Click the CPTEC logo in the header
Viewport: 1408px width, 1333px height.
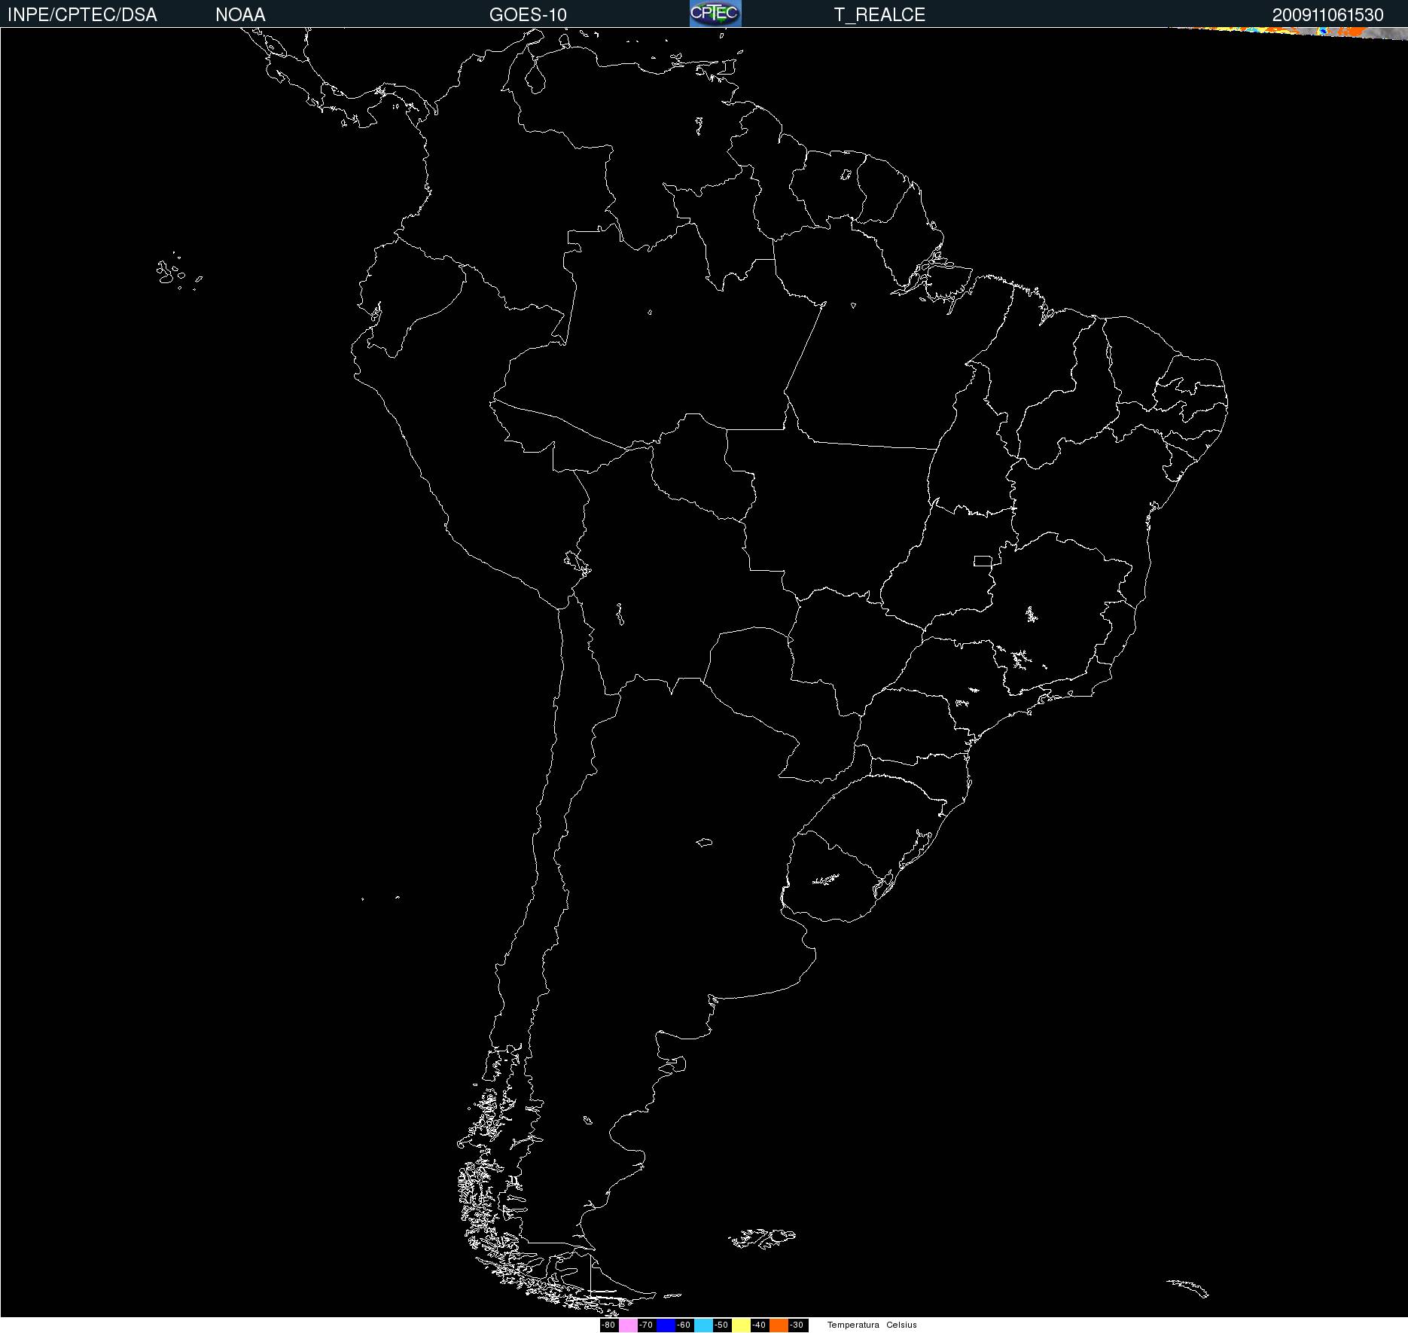(x=715, y=14)
